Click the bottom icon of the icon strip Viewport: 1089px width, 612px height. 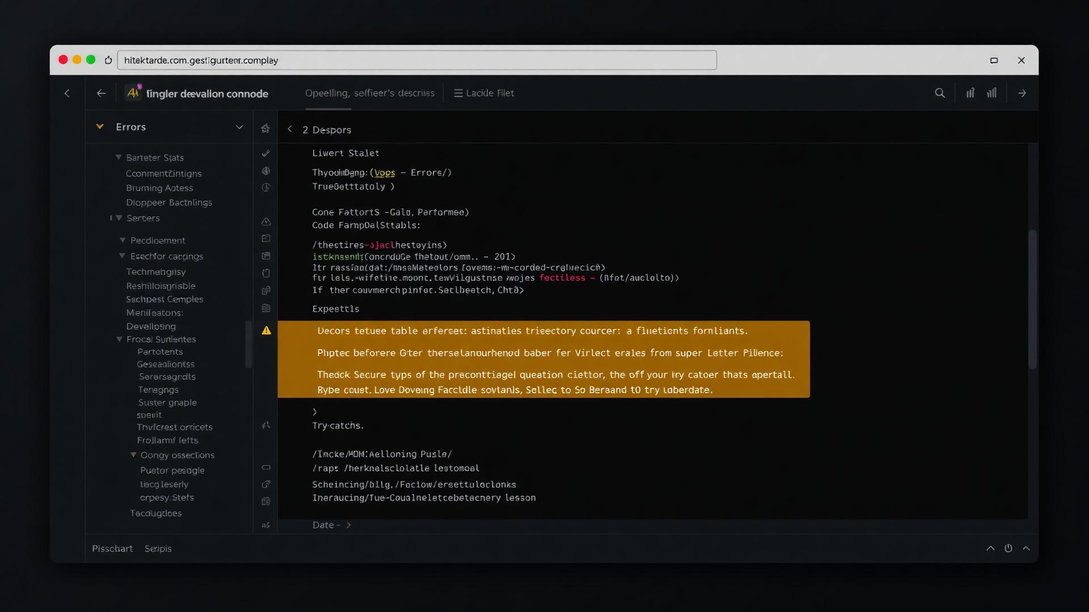pos(266,525)
